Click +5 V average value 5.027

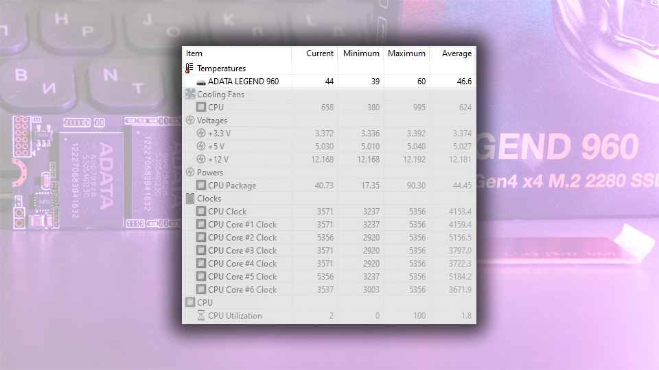[x=462, y=147]
